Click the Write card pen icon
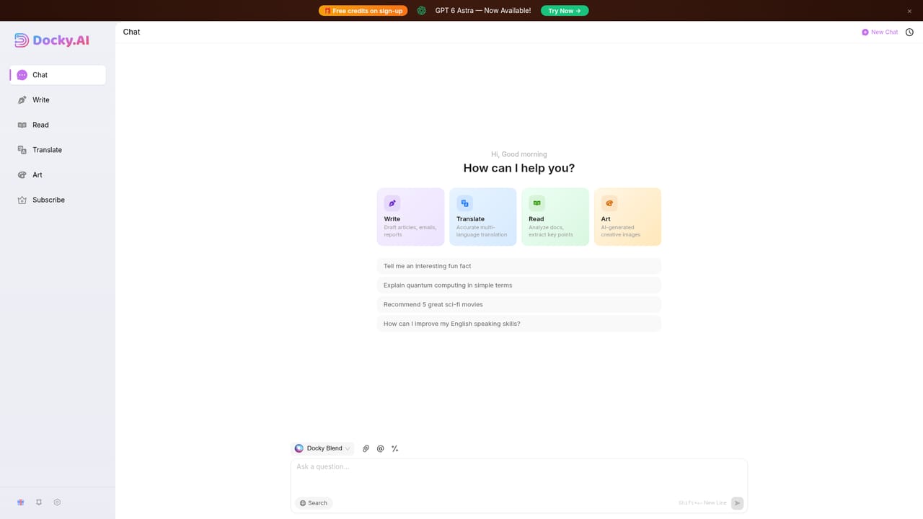The image size is (923, 519). [392, 203]
